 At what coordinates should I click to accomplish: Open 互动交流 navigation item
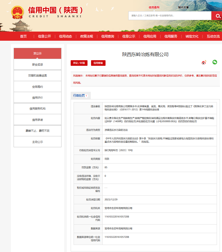click(x=213, y=36)
